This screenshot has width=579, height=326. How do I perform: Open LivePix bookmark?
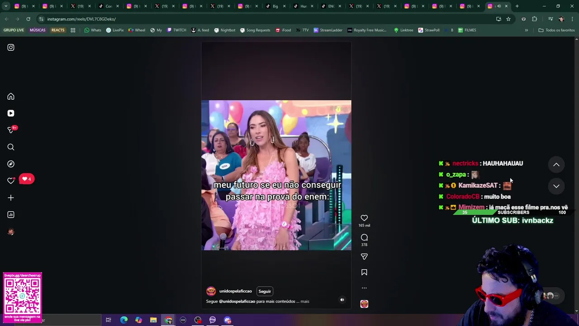(115, 30)
